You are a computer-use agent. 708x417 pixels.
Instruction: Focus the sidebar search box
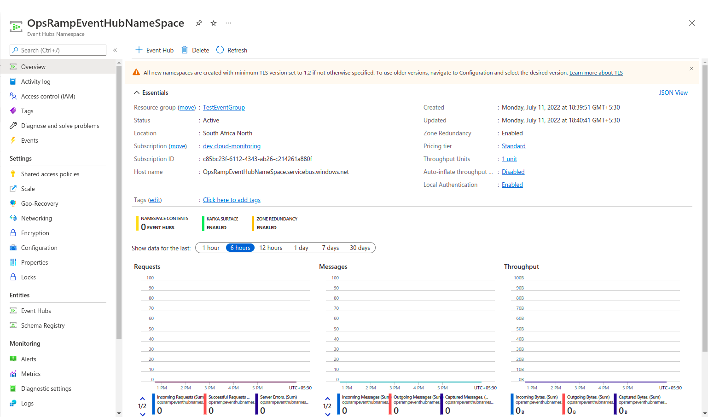tap(58, 50)
